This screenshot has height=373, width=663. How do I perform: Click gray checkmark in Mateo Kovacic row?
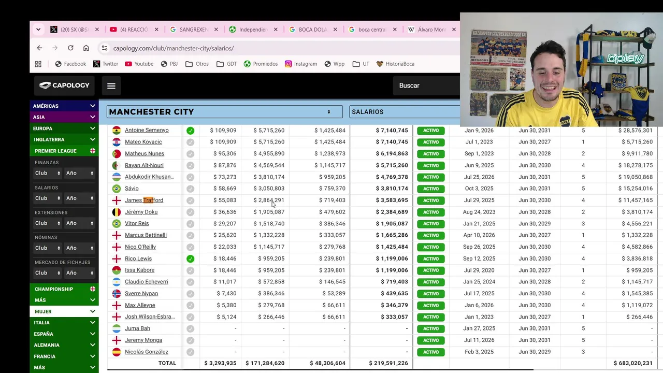tap(190, 142)
